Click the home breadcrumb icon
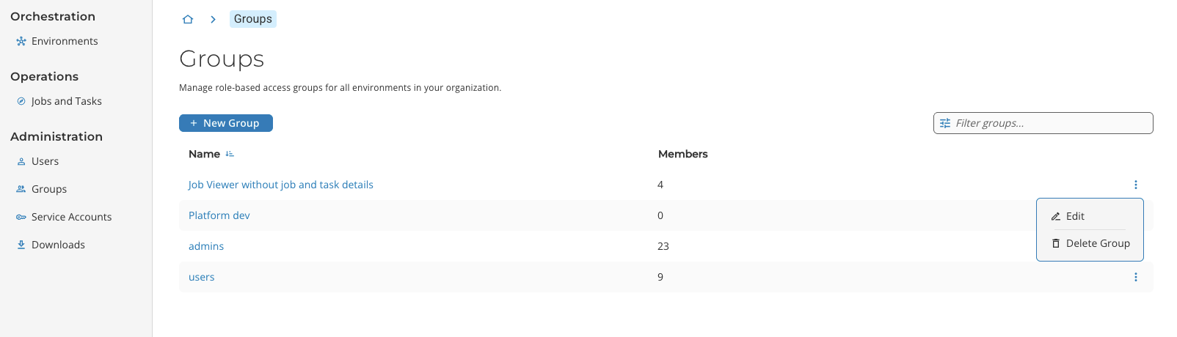This screenshot has height=337, width=1177. tap(188, 19)
